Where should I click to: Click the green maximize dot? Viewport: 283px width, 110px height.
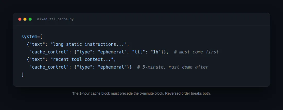coord(30,19)
